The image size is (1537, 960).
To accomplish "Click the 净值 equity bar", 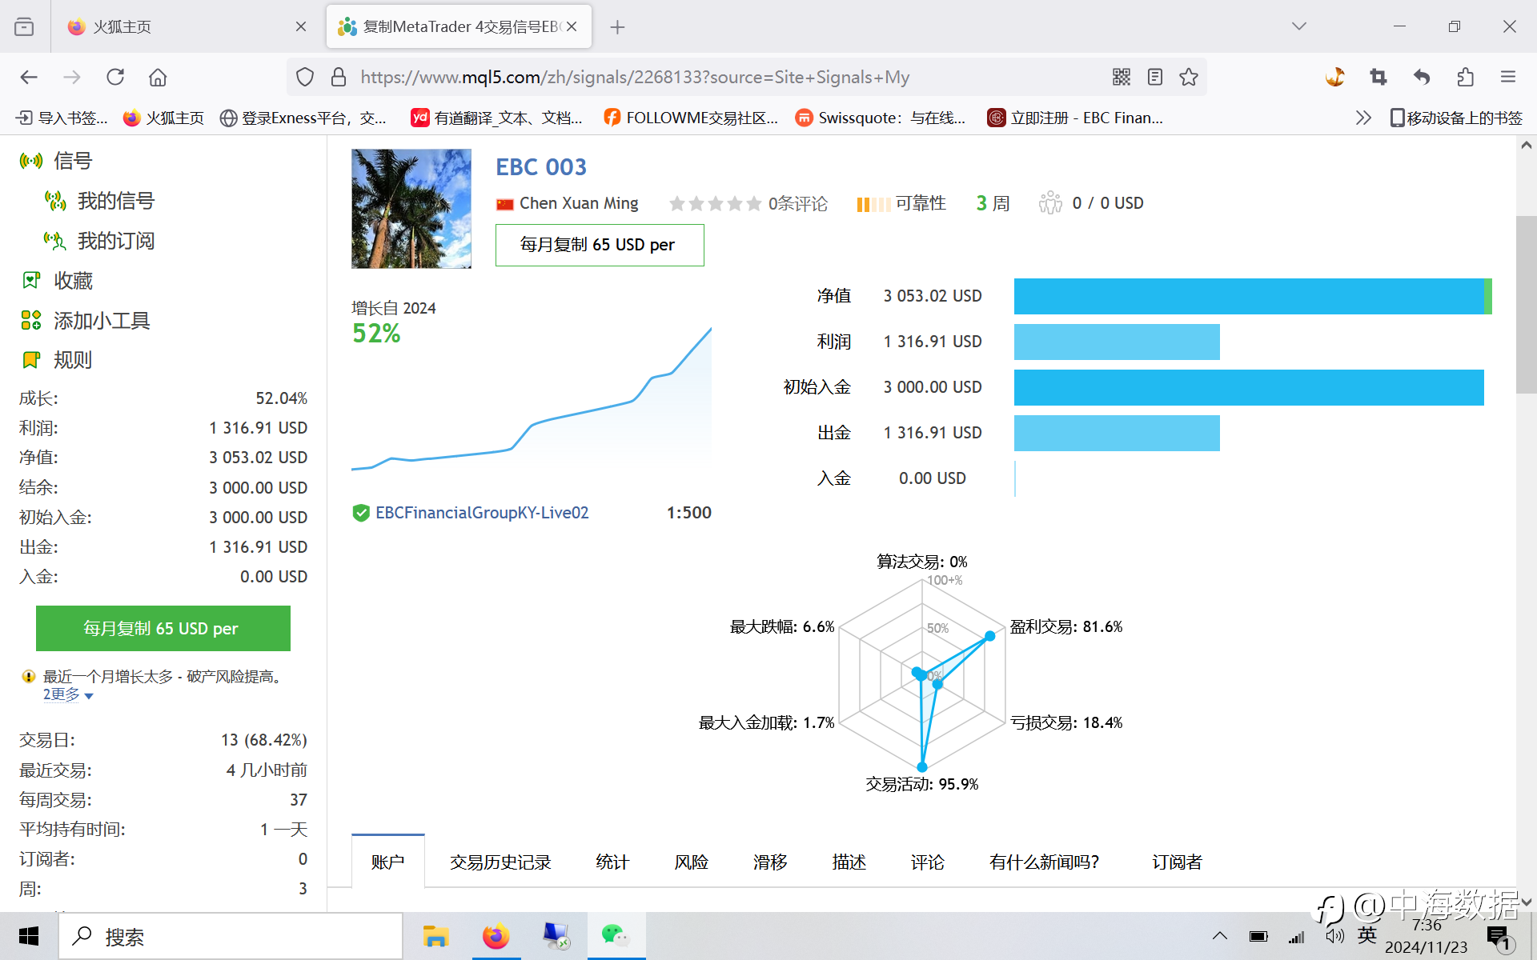I will pyautogui.click(x=1253, y=296).
